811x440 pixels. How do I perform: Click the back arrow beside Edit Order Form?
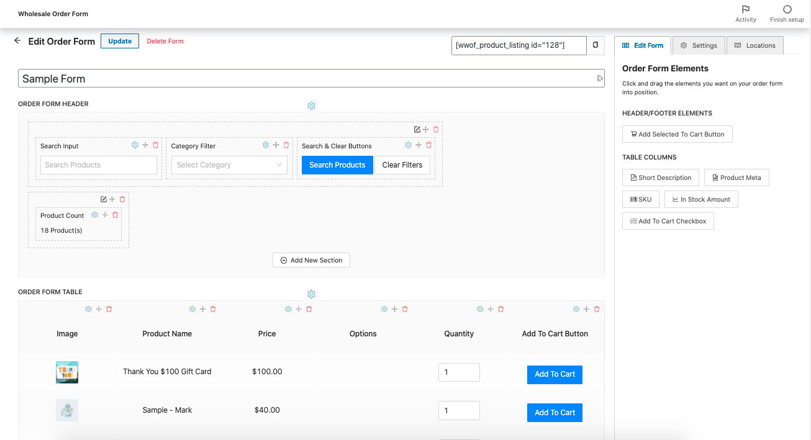[17, 41]
